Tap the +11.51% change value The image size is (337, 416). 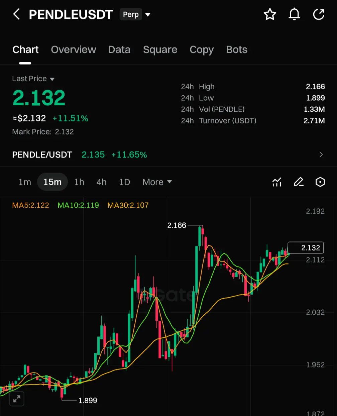pos(70,118)
